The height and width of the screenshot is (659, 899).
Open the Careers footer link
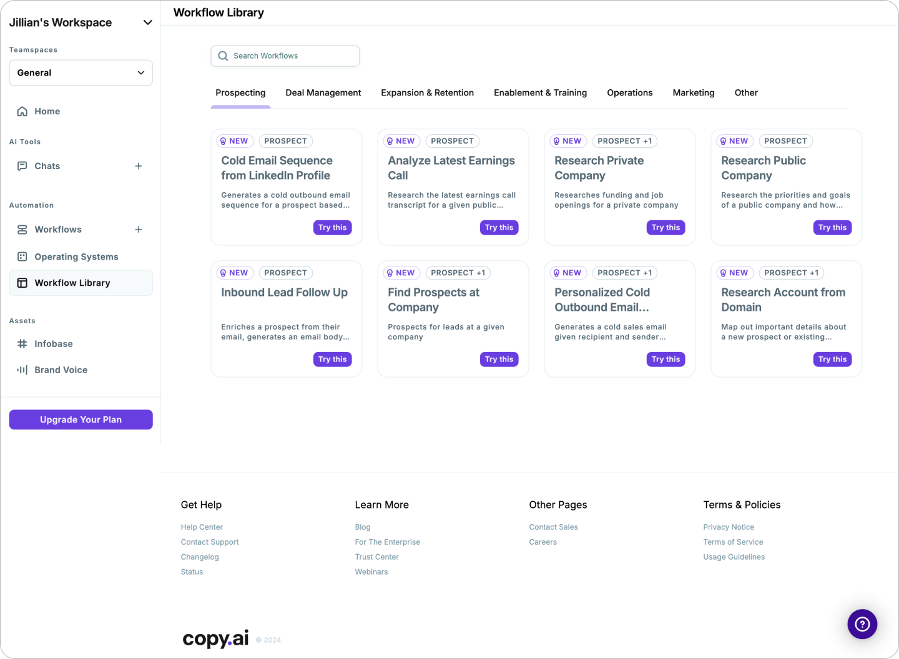click(x=543, y=542)
